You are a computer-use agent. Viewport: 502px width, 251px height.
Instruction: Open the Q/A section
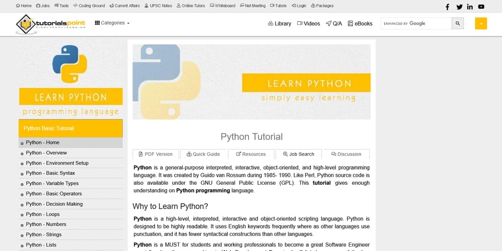pyautogui.click(x=334, y=24)
